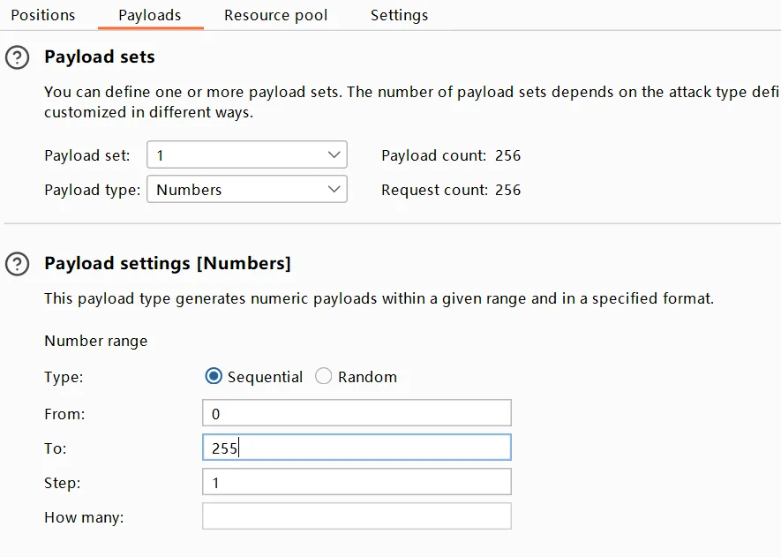The height and width of the screenshot is (557, 781).
Task: Expand the Payload set dropdown
Action: 246,155
